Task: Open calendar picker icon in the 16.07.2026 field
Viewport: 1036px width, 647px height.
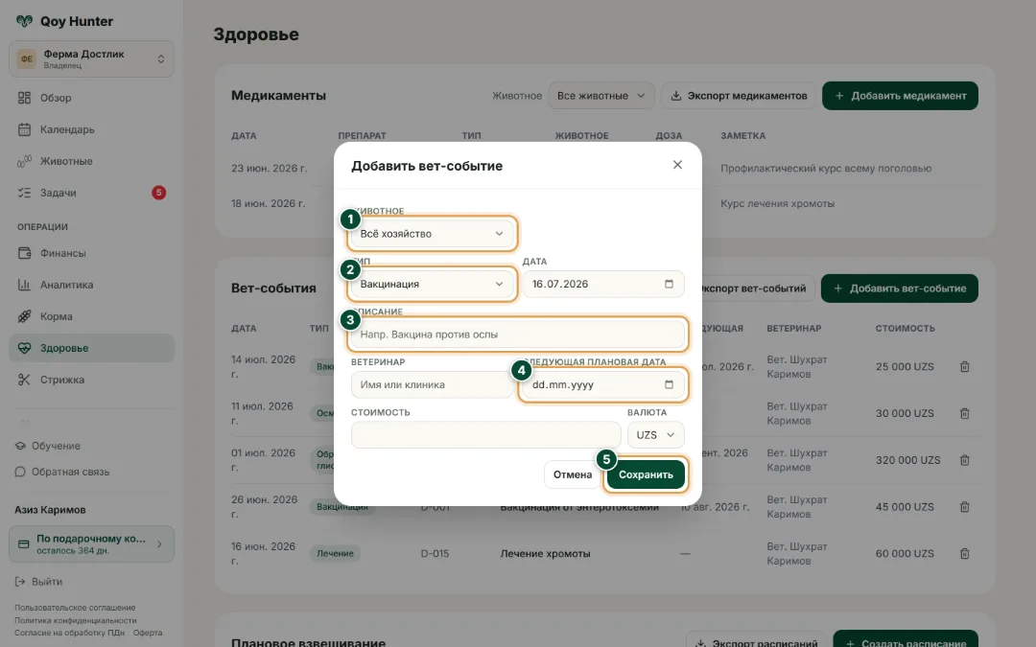Action: coord(669,284)
